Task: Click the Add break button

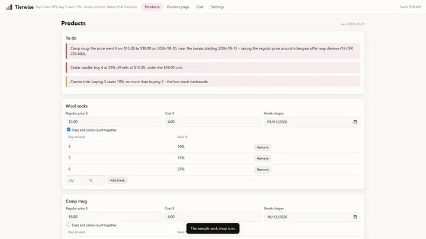Action: tap(117, 180)
